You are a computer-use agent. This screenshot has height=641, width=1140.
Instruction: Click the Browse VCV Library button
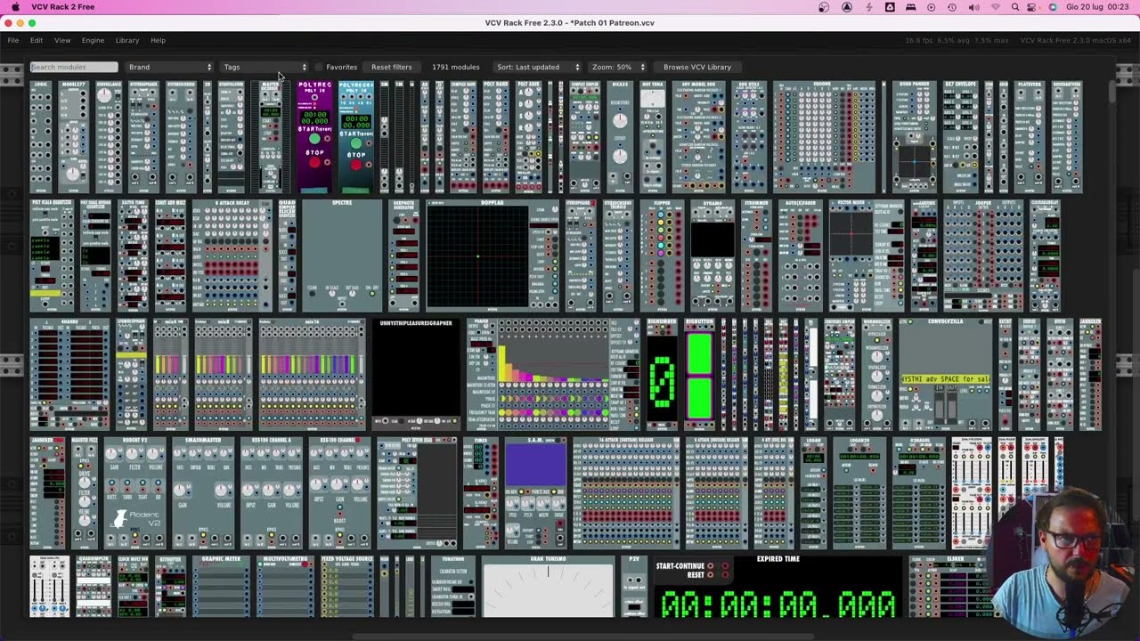click(697, 67)
